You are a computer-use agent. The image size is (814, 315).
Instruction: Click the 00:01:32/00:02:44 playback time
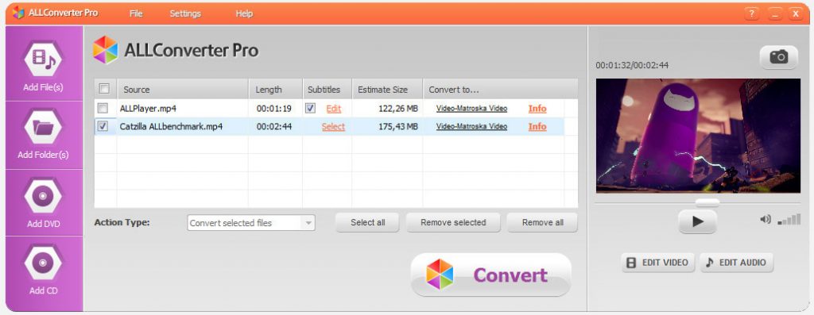click(x=632, y=65)
